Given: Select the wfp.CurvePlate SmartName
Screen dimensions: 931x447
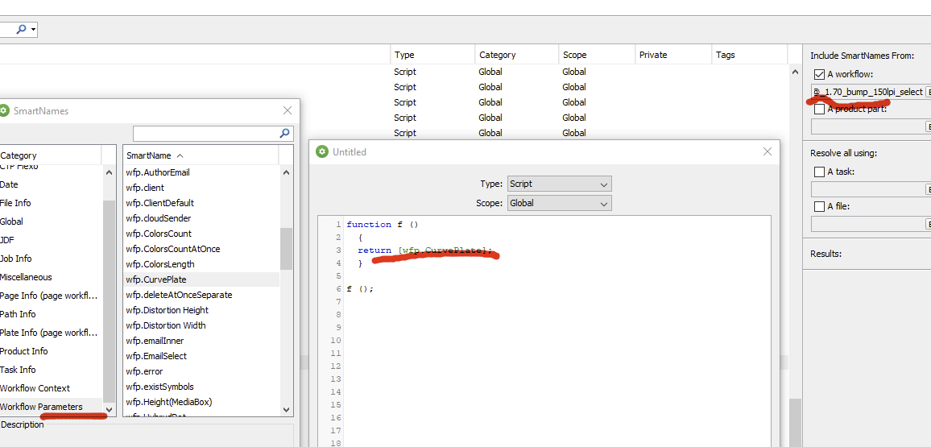Looking at the screenshot, I should point(201,279).
